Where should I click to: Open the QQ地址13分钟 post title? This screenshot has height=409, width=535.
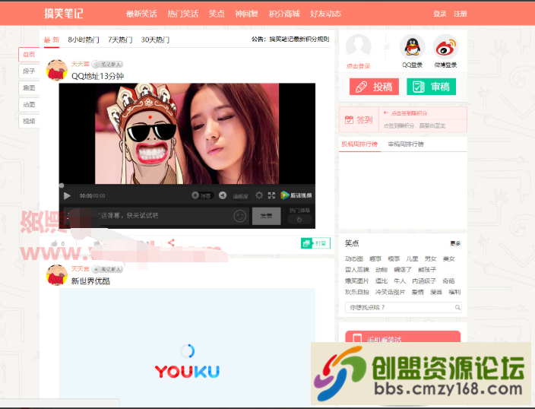click(97, 76)
